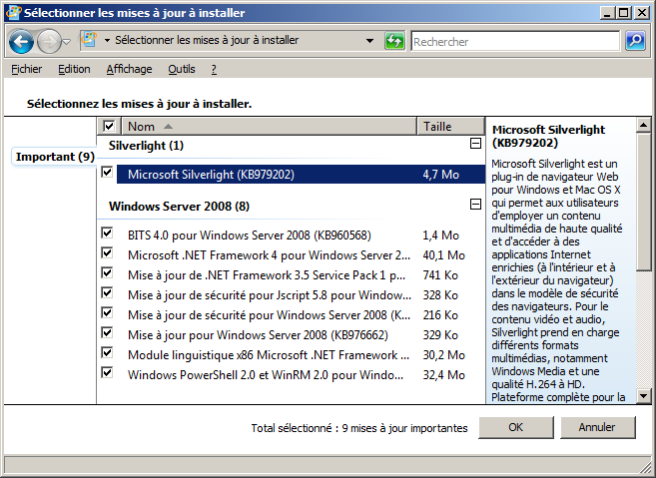Open the recent pages arrow next to Forward

coord(67,42)
